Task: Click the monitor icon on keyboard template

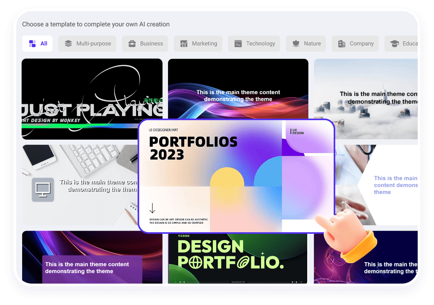Action: point(43,189)
